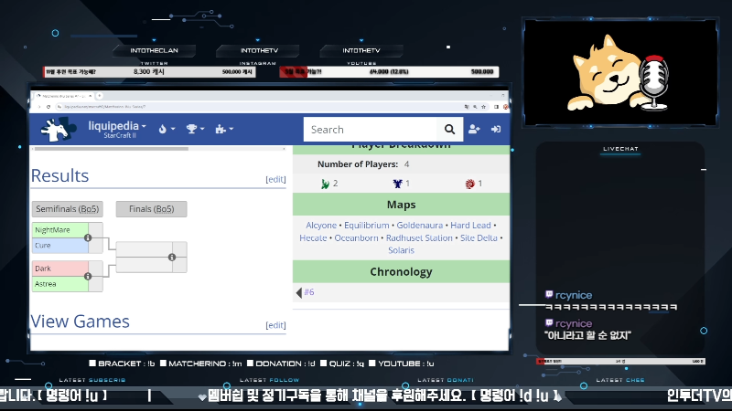Viewport: 732px width, 411px height.
Task: Click the INTOTHETV Instagram label
Action: tap(259, 50)
